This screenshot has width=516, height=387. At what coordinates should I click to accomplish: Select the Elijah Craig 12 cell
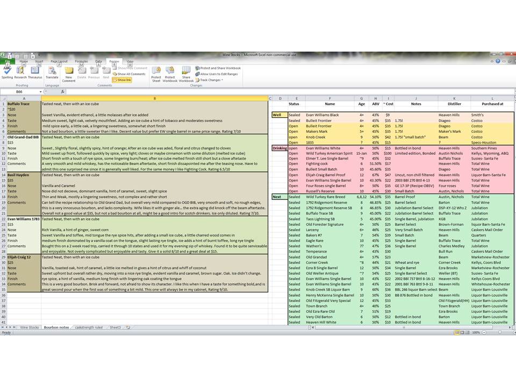(x=24, y=257)
